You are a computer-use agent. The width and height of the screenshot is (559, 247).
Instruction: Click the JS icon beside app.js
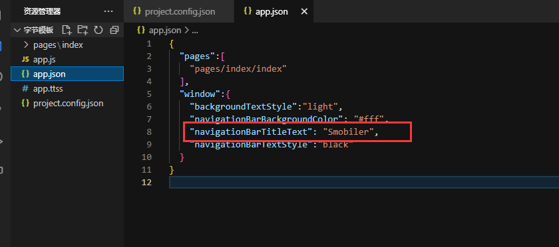click(x=25, y=60)
